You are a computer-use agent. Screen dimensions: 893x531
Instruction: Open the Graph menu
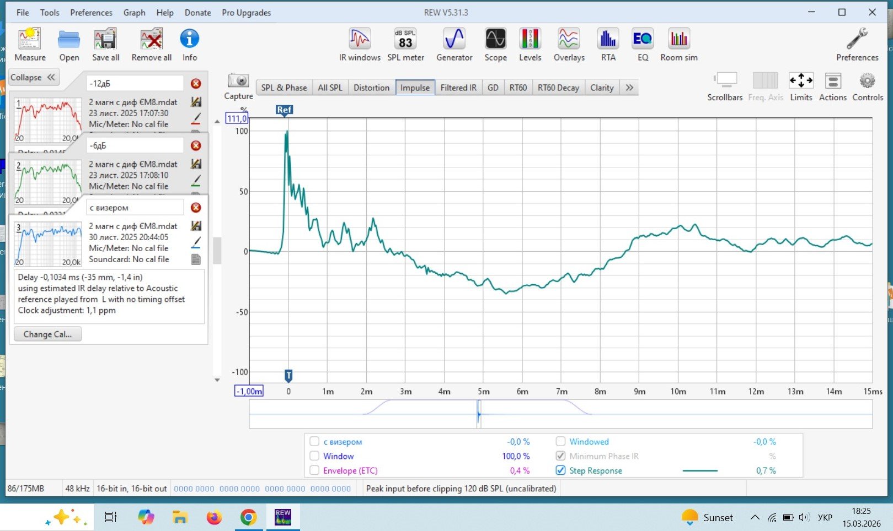click(x=134, y=13)
